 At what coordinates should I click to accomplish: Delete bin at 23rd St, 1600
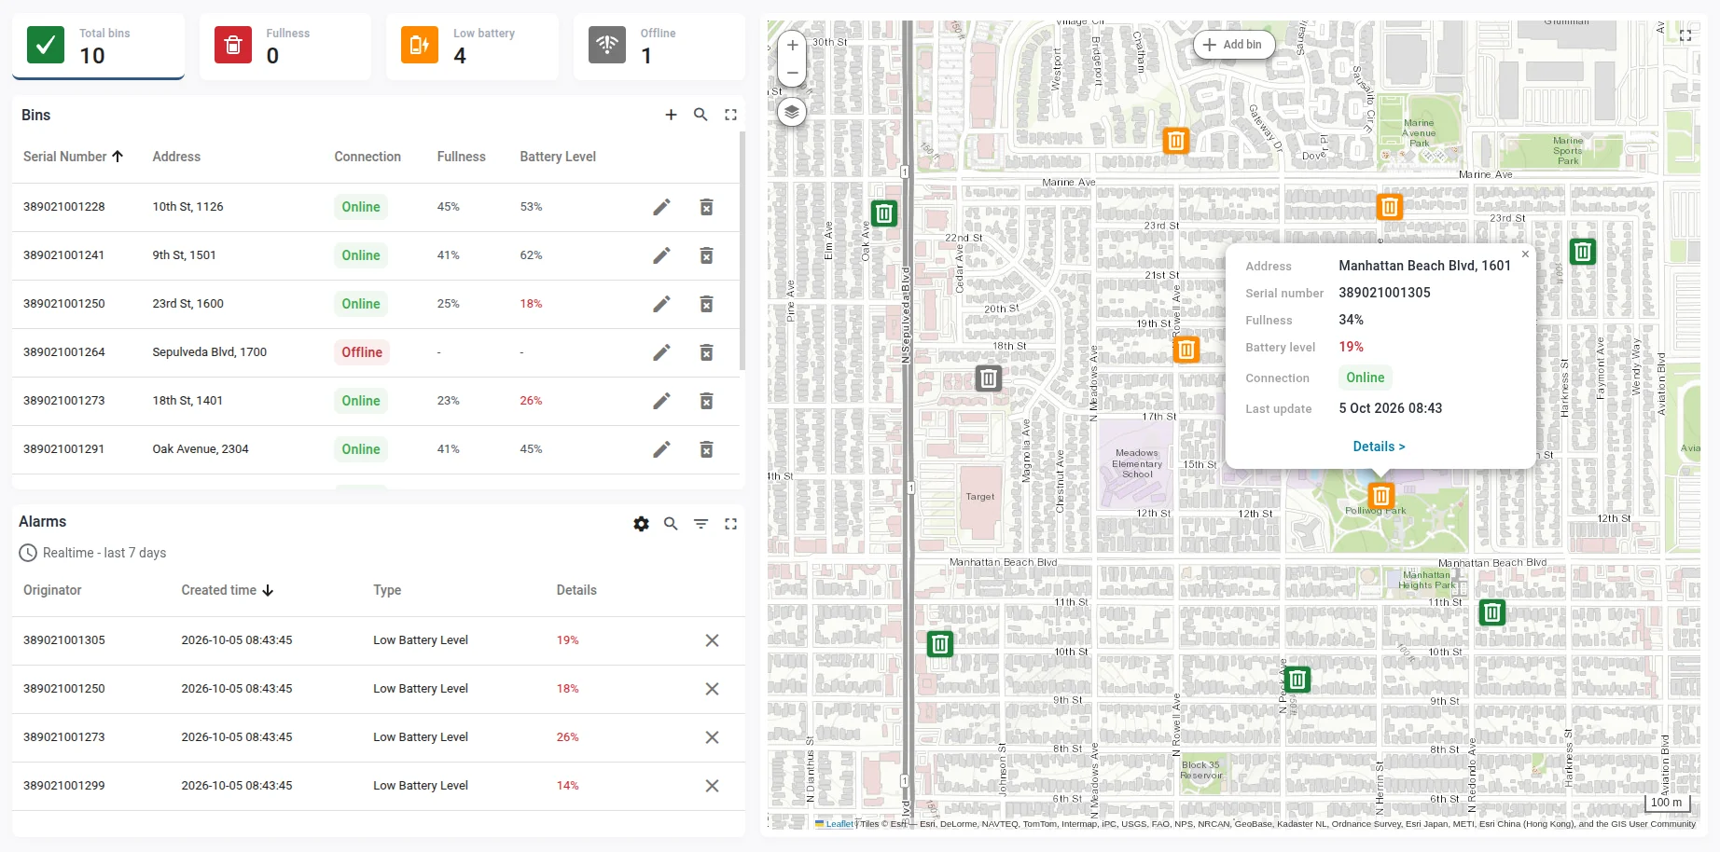coord(706,304)
